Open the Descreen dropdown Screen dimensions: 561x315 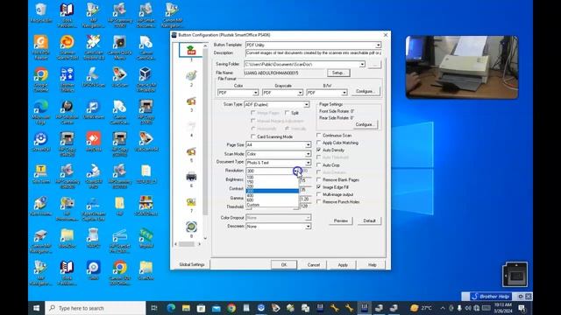(x=308, y=227)
